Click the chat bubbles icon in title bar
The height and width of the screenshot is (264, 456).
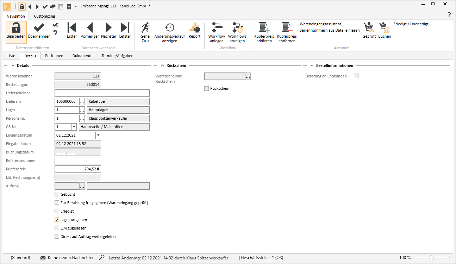pos(52,6)
